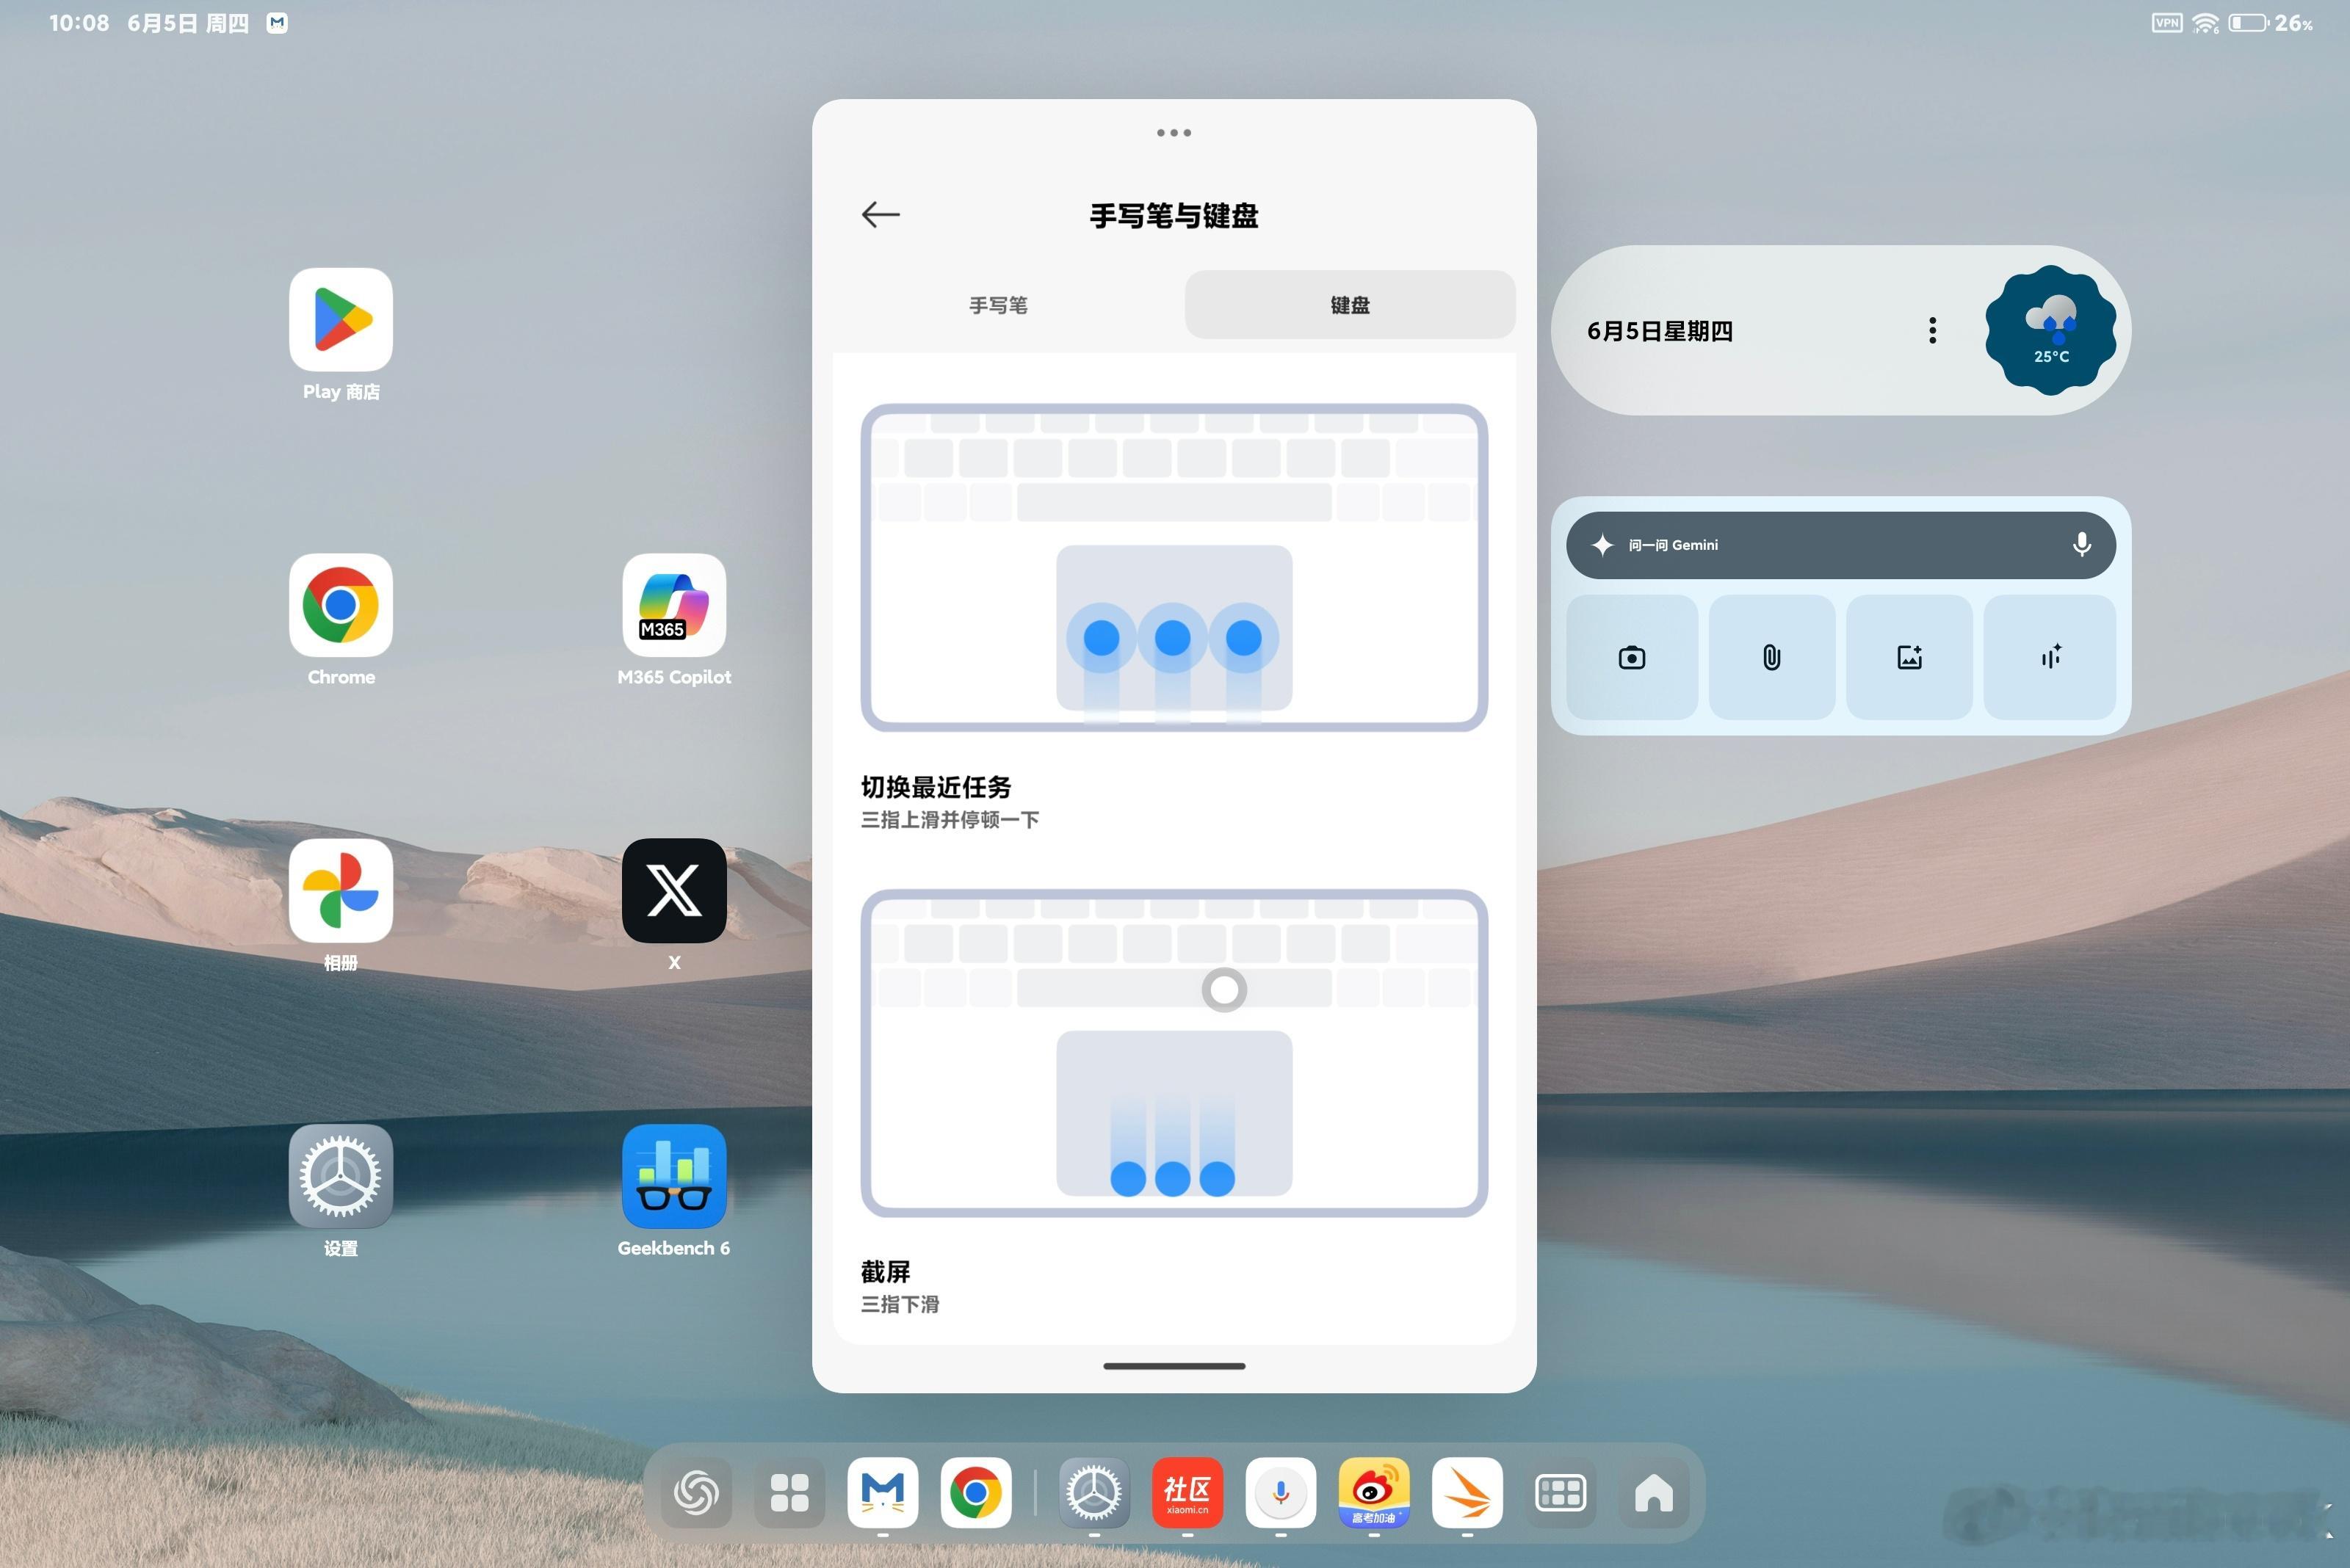Screen dimensions: 2350x1568
Task: Open Google voice search in dock
Action: coord(1281,1493)
